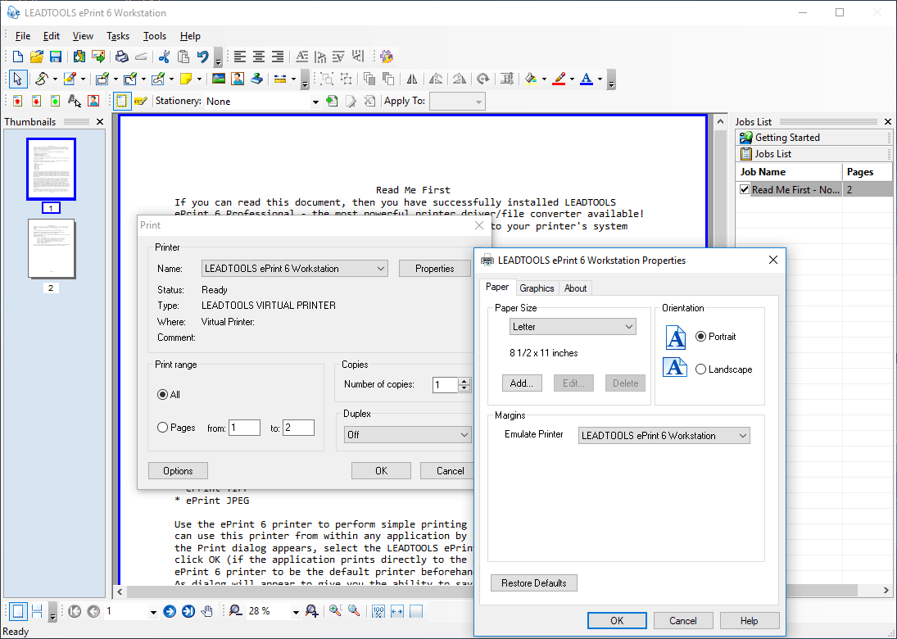
Task: Click the Zoom In magnifier icon
Action: [311, 611]
